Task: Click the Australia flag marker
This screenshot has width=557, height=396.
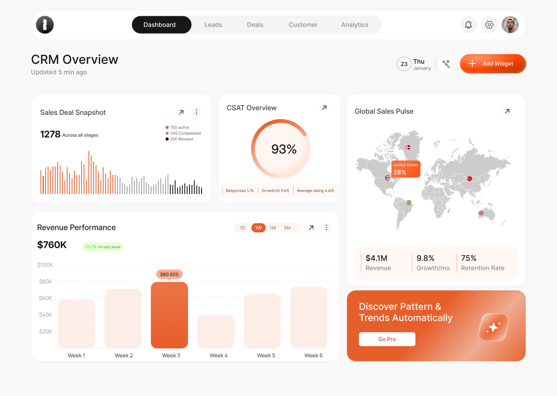Action: click(x=481, y=213)
